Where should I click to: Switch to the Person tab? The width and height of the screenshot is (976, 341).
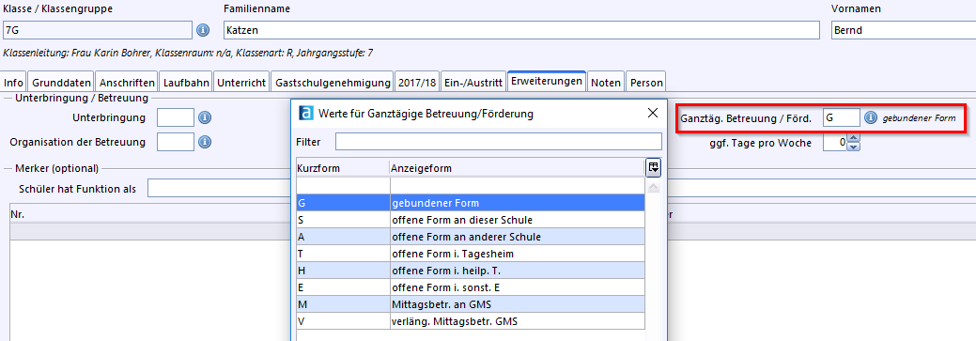[646, 82]
